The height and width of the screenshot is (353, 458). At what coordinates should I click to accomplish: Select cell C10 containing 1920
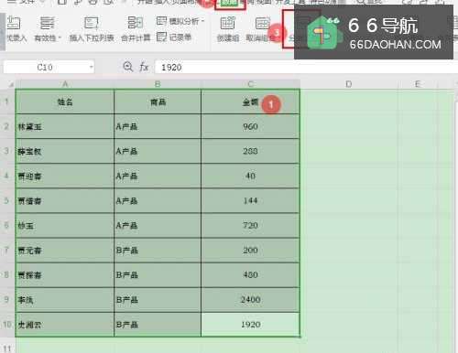click(250, 325)
